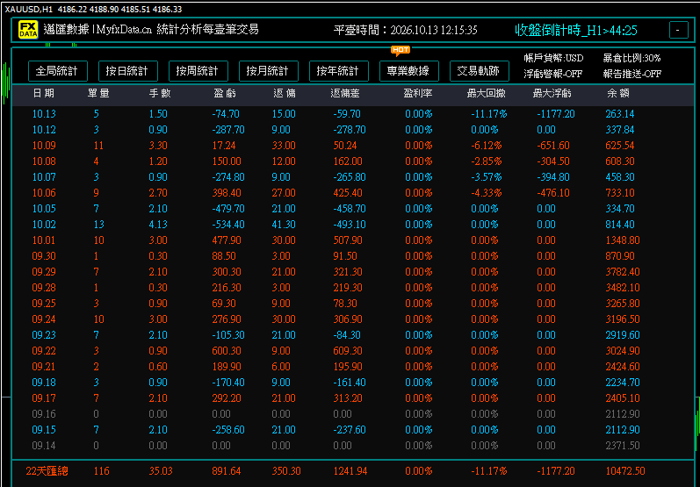This screenshot has height=487, width=700.
Task: Click balance value 3782.40
Action: [623, 272]
